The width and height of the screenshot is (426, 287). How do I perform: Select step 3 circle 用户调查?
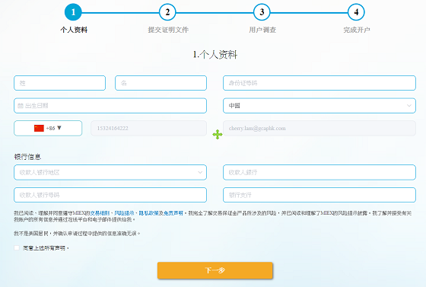pyautogui.click(x=262, y=12)
